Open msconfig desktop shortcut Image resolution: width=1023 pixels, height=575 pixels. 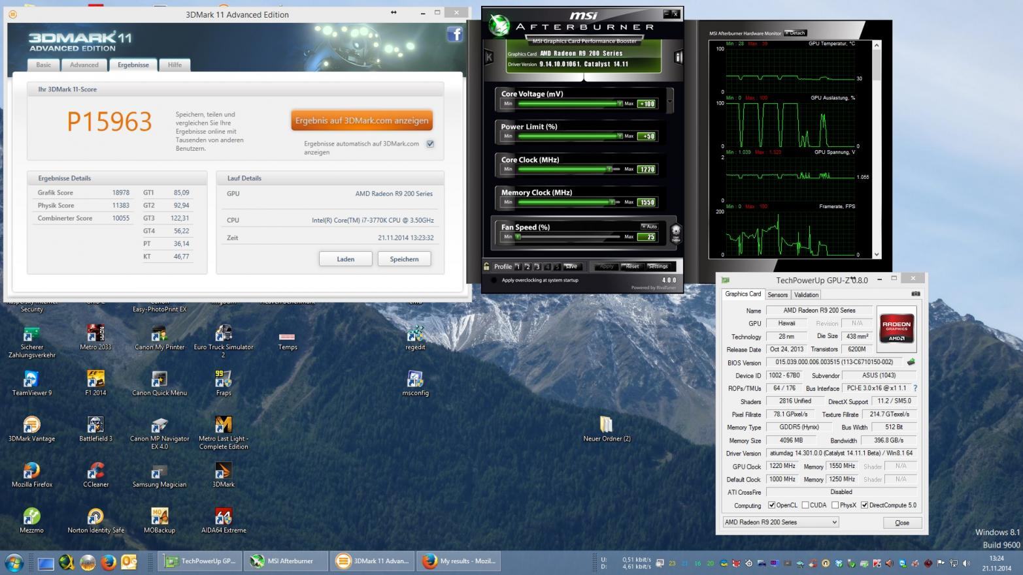coord(415,383)
